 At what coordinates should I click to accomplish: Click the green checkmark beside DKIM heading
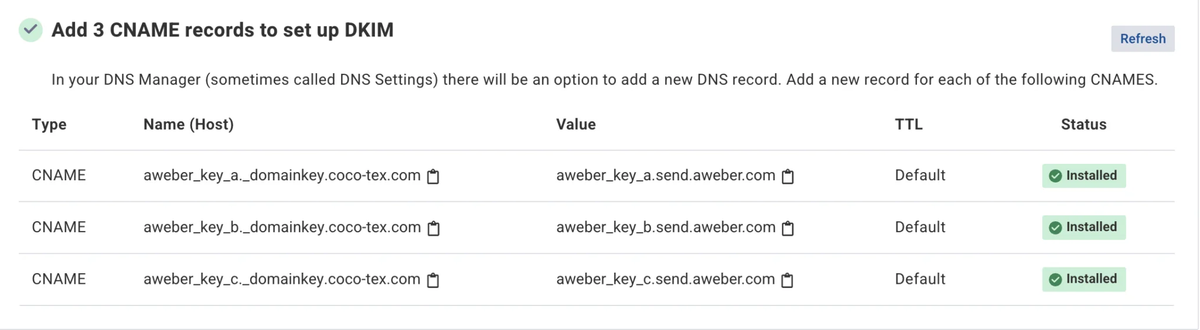30,30
